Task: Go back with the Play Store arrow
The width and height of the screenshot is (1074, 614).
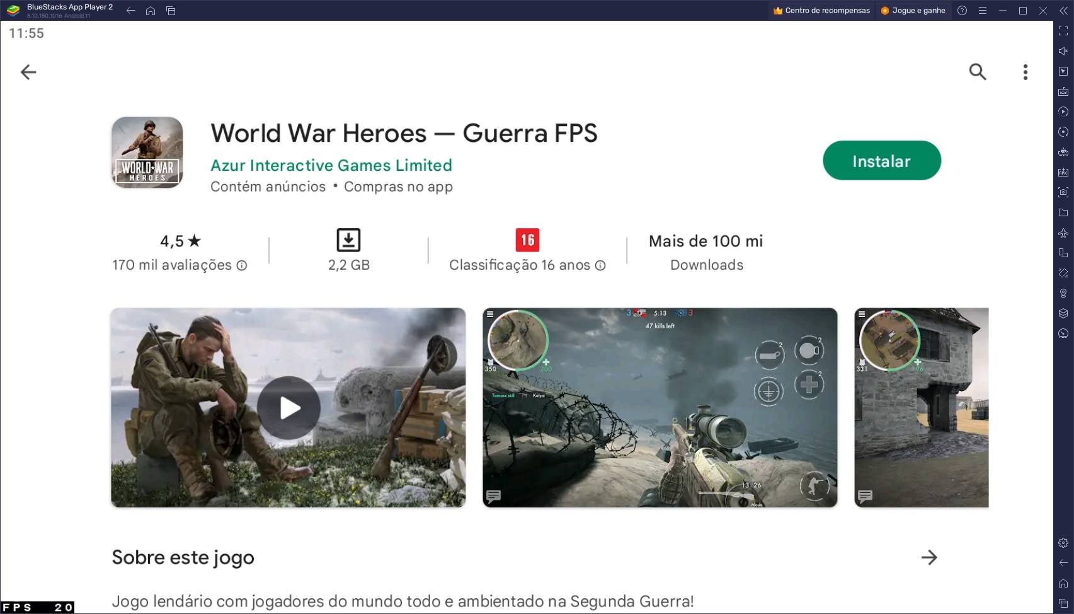Action: (28, 72)
